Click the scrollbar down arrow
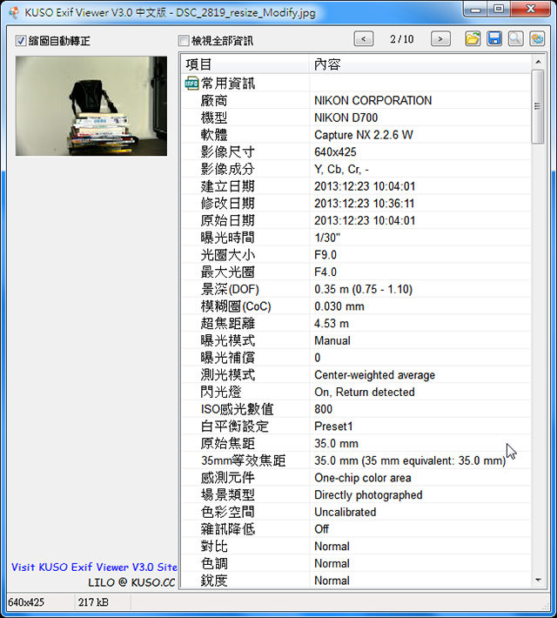 click(538, 581)
